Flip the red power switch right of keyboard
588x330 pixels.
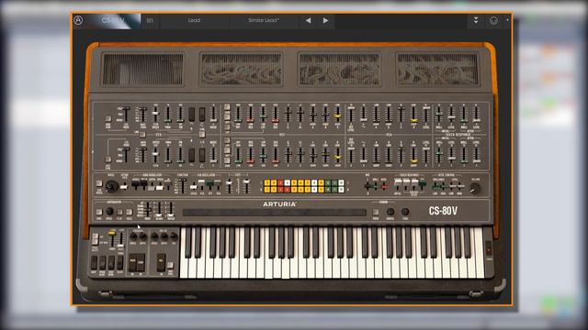(x=489, y=248)
